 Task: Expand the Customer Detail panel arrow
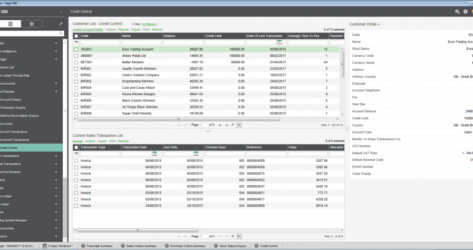point(379,24)
